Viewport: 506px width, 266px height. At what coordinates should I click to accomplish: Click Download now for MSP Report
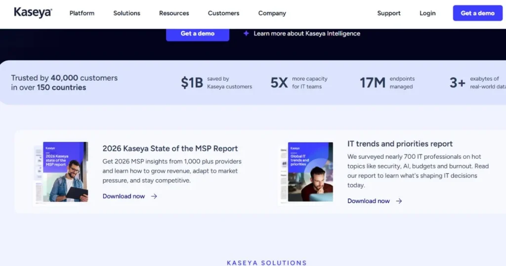(x=124, y=196)
